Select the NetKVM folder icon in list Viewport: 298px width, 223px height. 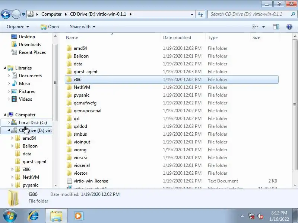pyautogui.click(x=69, y=87)
